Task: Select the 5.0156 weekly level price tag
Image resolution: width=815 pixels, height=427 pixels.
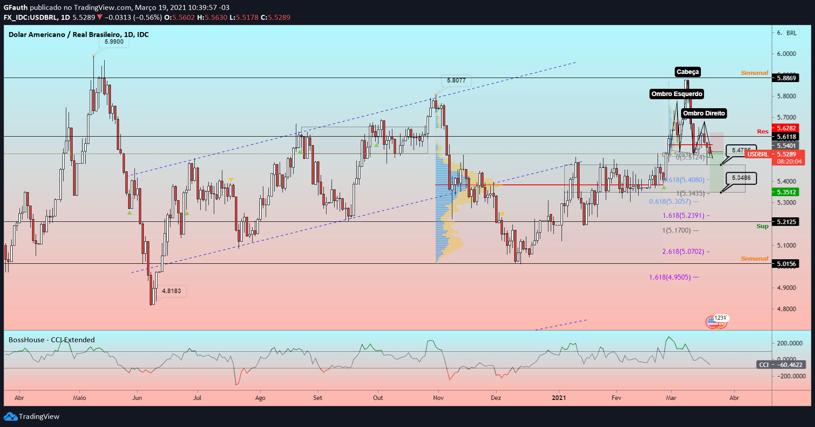Action: pos(786,264)
